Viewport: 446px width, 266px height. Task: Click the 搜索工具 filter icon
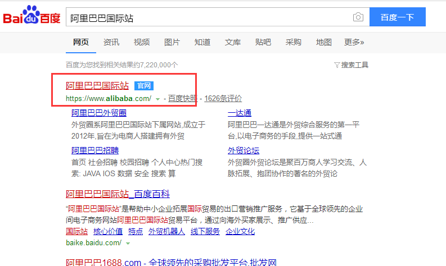click(x=337, y=65)
